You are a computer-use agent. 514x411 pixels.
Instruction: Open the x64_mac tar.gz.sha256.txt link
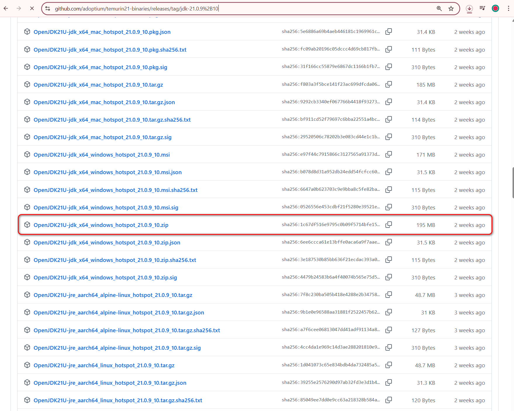pyautogui.click(x=112, y=120)
